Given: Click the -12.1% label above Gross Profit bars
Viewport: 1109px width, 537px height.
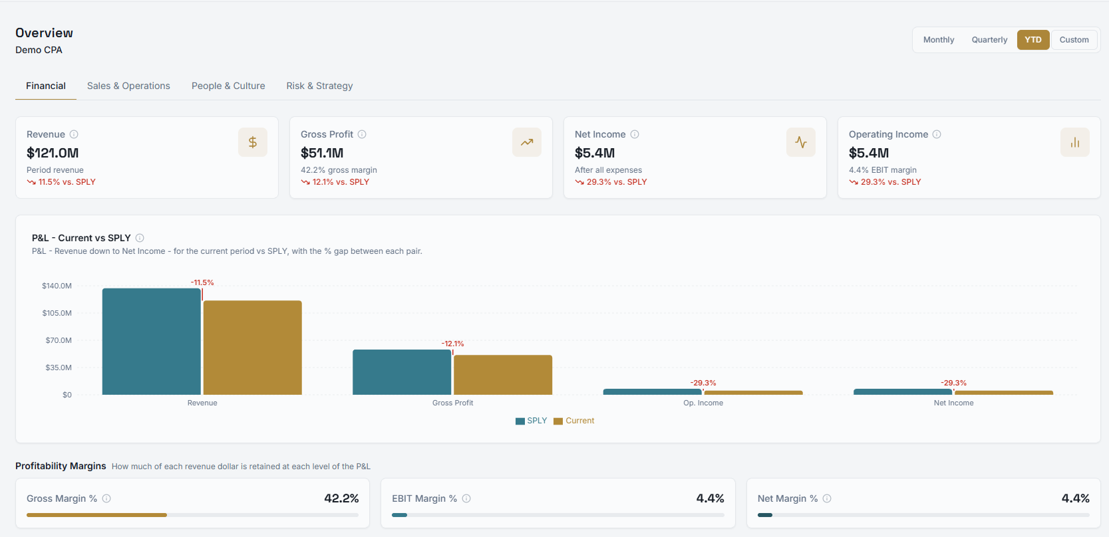Looking at the screenshot, I should (x=453, y=344).
